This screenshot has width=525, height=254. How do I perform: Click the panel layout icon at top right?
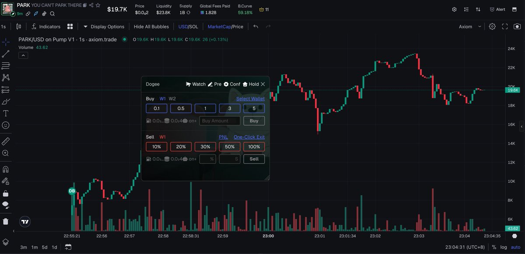(515, 9)
